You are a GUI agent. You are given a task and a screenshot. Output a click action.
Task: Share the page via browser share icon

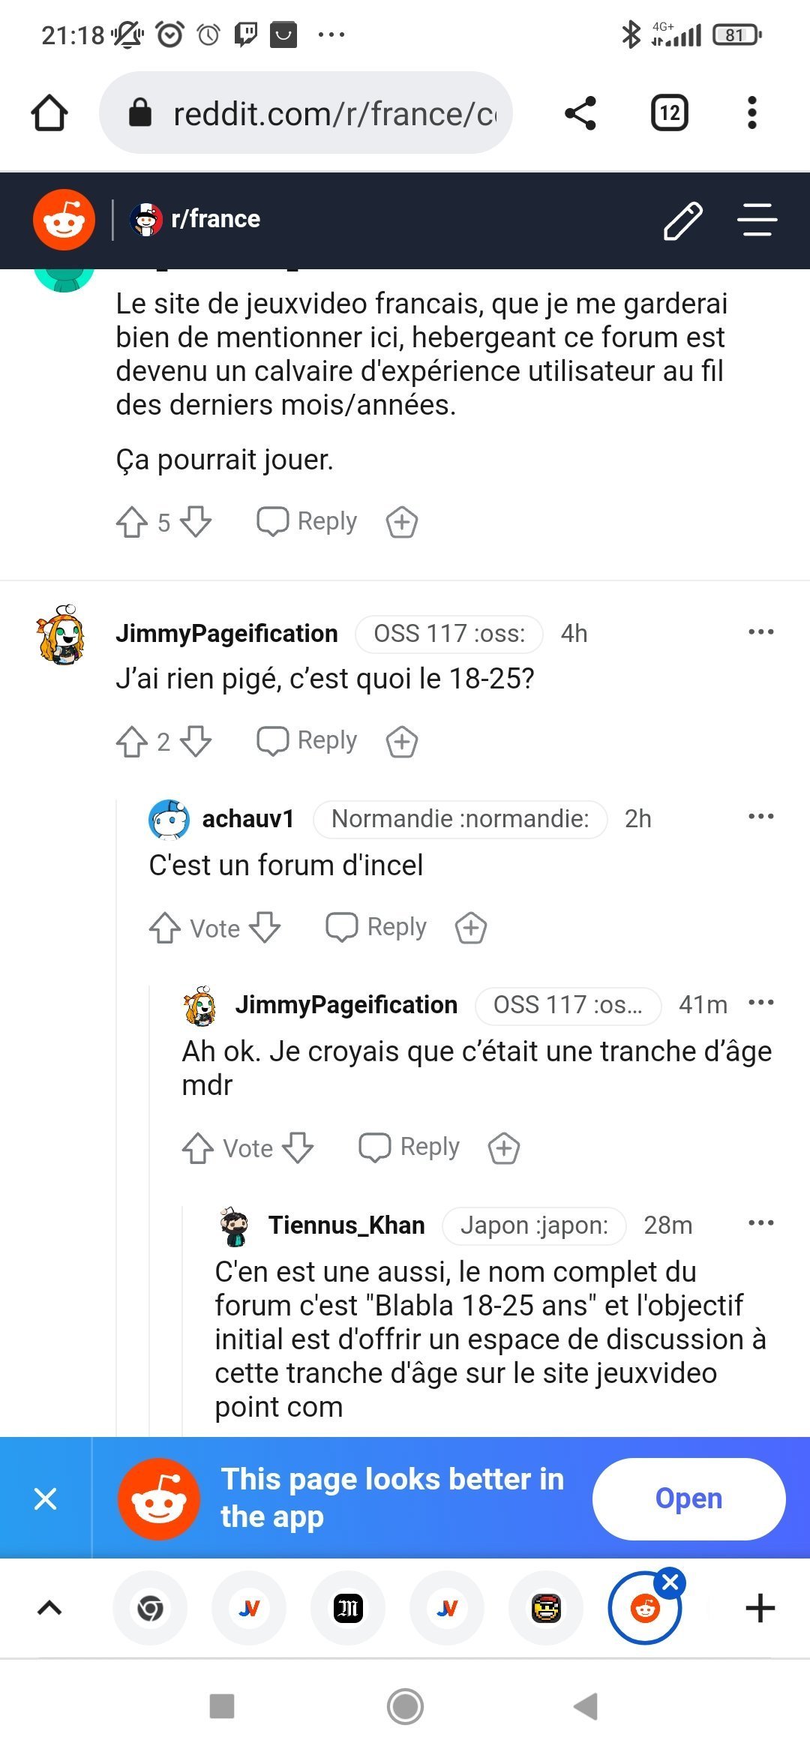pos(580,113)
